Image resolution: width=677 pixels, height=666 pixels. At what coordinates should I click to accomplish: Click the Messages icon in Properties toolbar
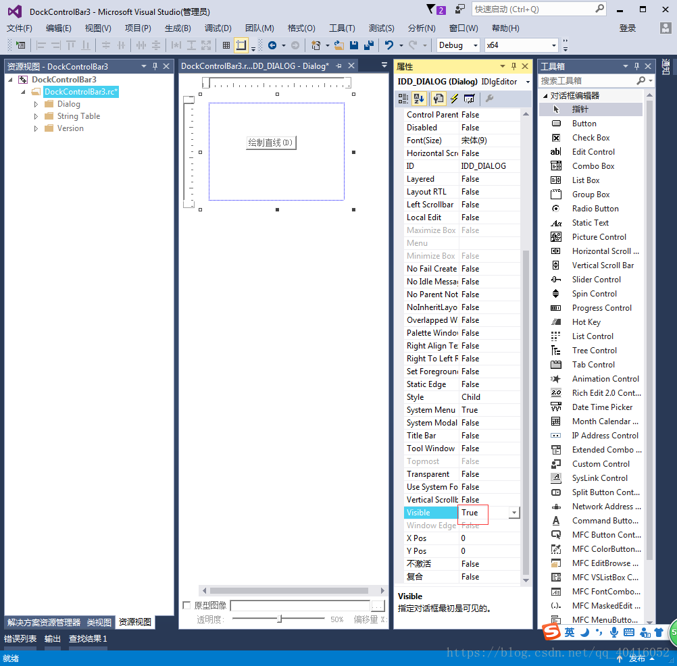point(470,99)
